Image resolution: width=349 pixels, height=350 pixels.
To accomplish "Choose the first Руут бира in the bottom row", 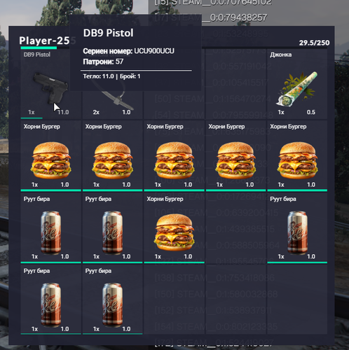I will tap(50, 300).
